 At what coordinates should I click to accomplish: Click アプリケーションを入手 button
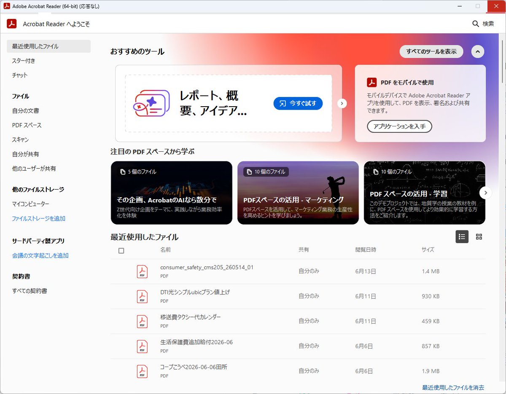coord(399,126)
